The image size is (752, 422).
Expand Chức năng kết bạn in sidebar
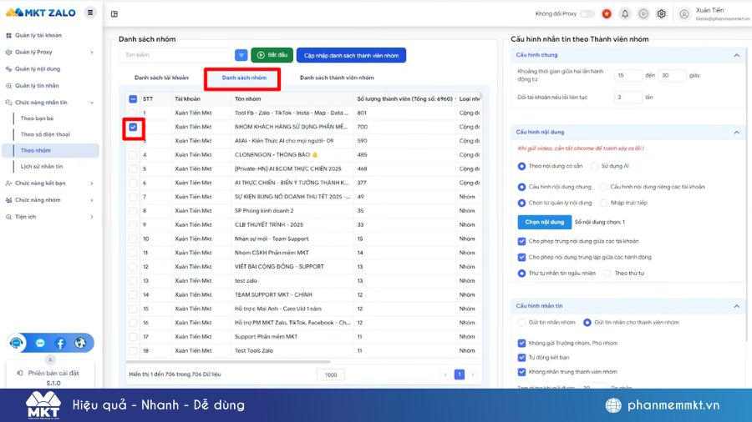pos(92,183)
